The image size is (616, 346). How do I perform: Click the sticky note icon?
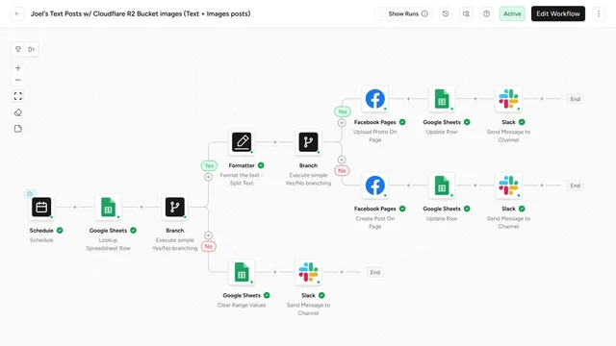[x=18, y=129]
